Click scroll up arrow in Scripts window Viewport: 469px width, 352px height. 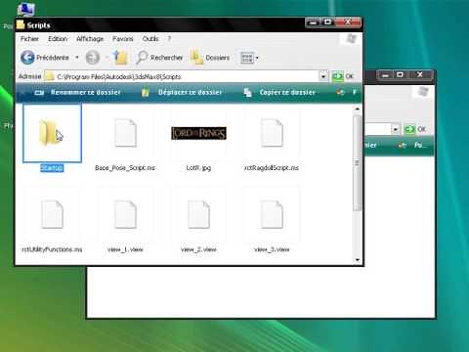358,109
